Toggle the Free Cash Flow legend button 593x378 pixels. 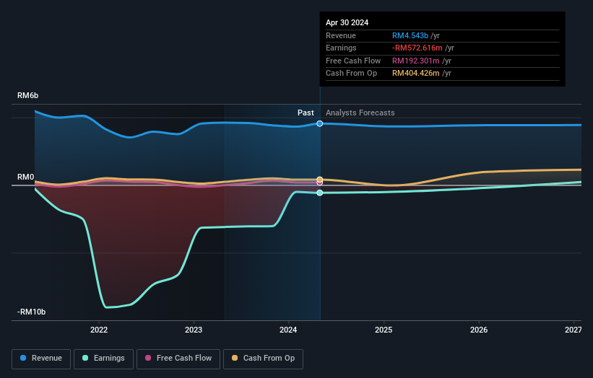178,359
